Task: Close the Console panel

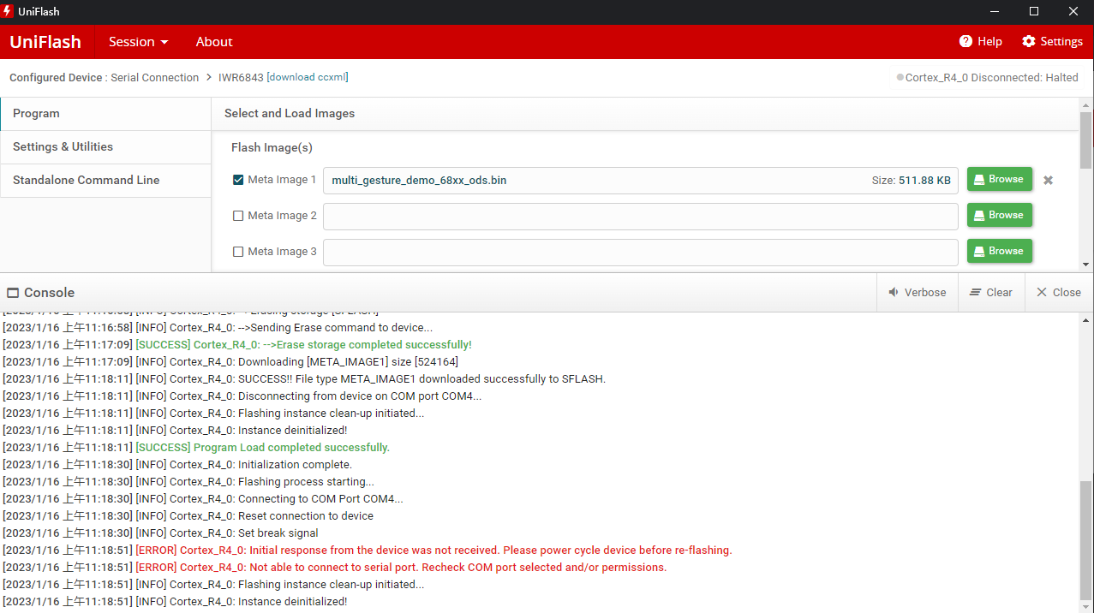Action: click(1059, 292)
